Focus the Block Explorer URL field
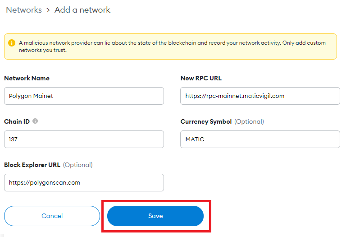This screenshot has width=346, height=237. 84,183
